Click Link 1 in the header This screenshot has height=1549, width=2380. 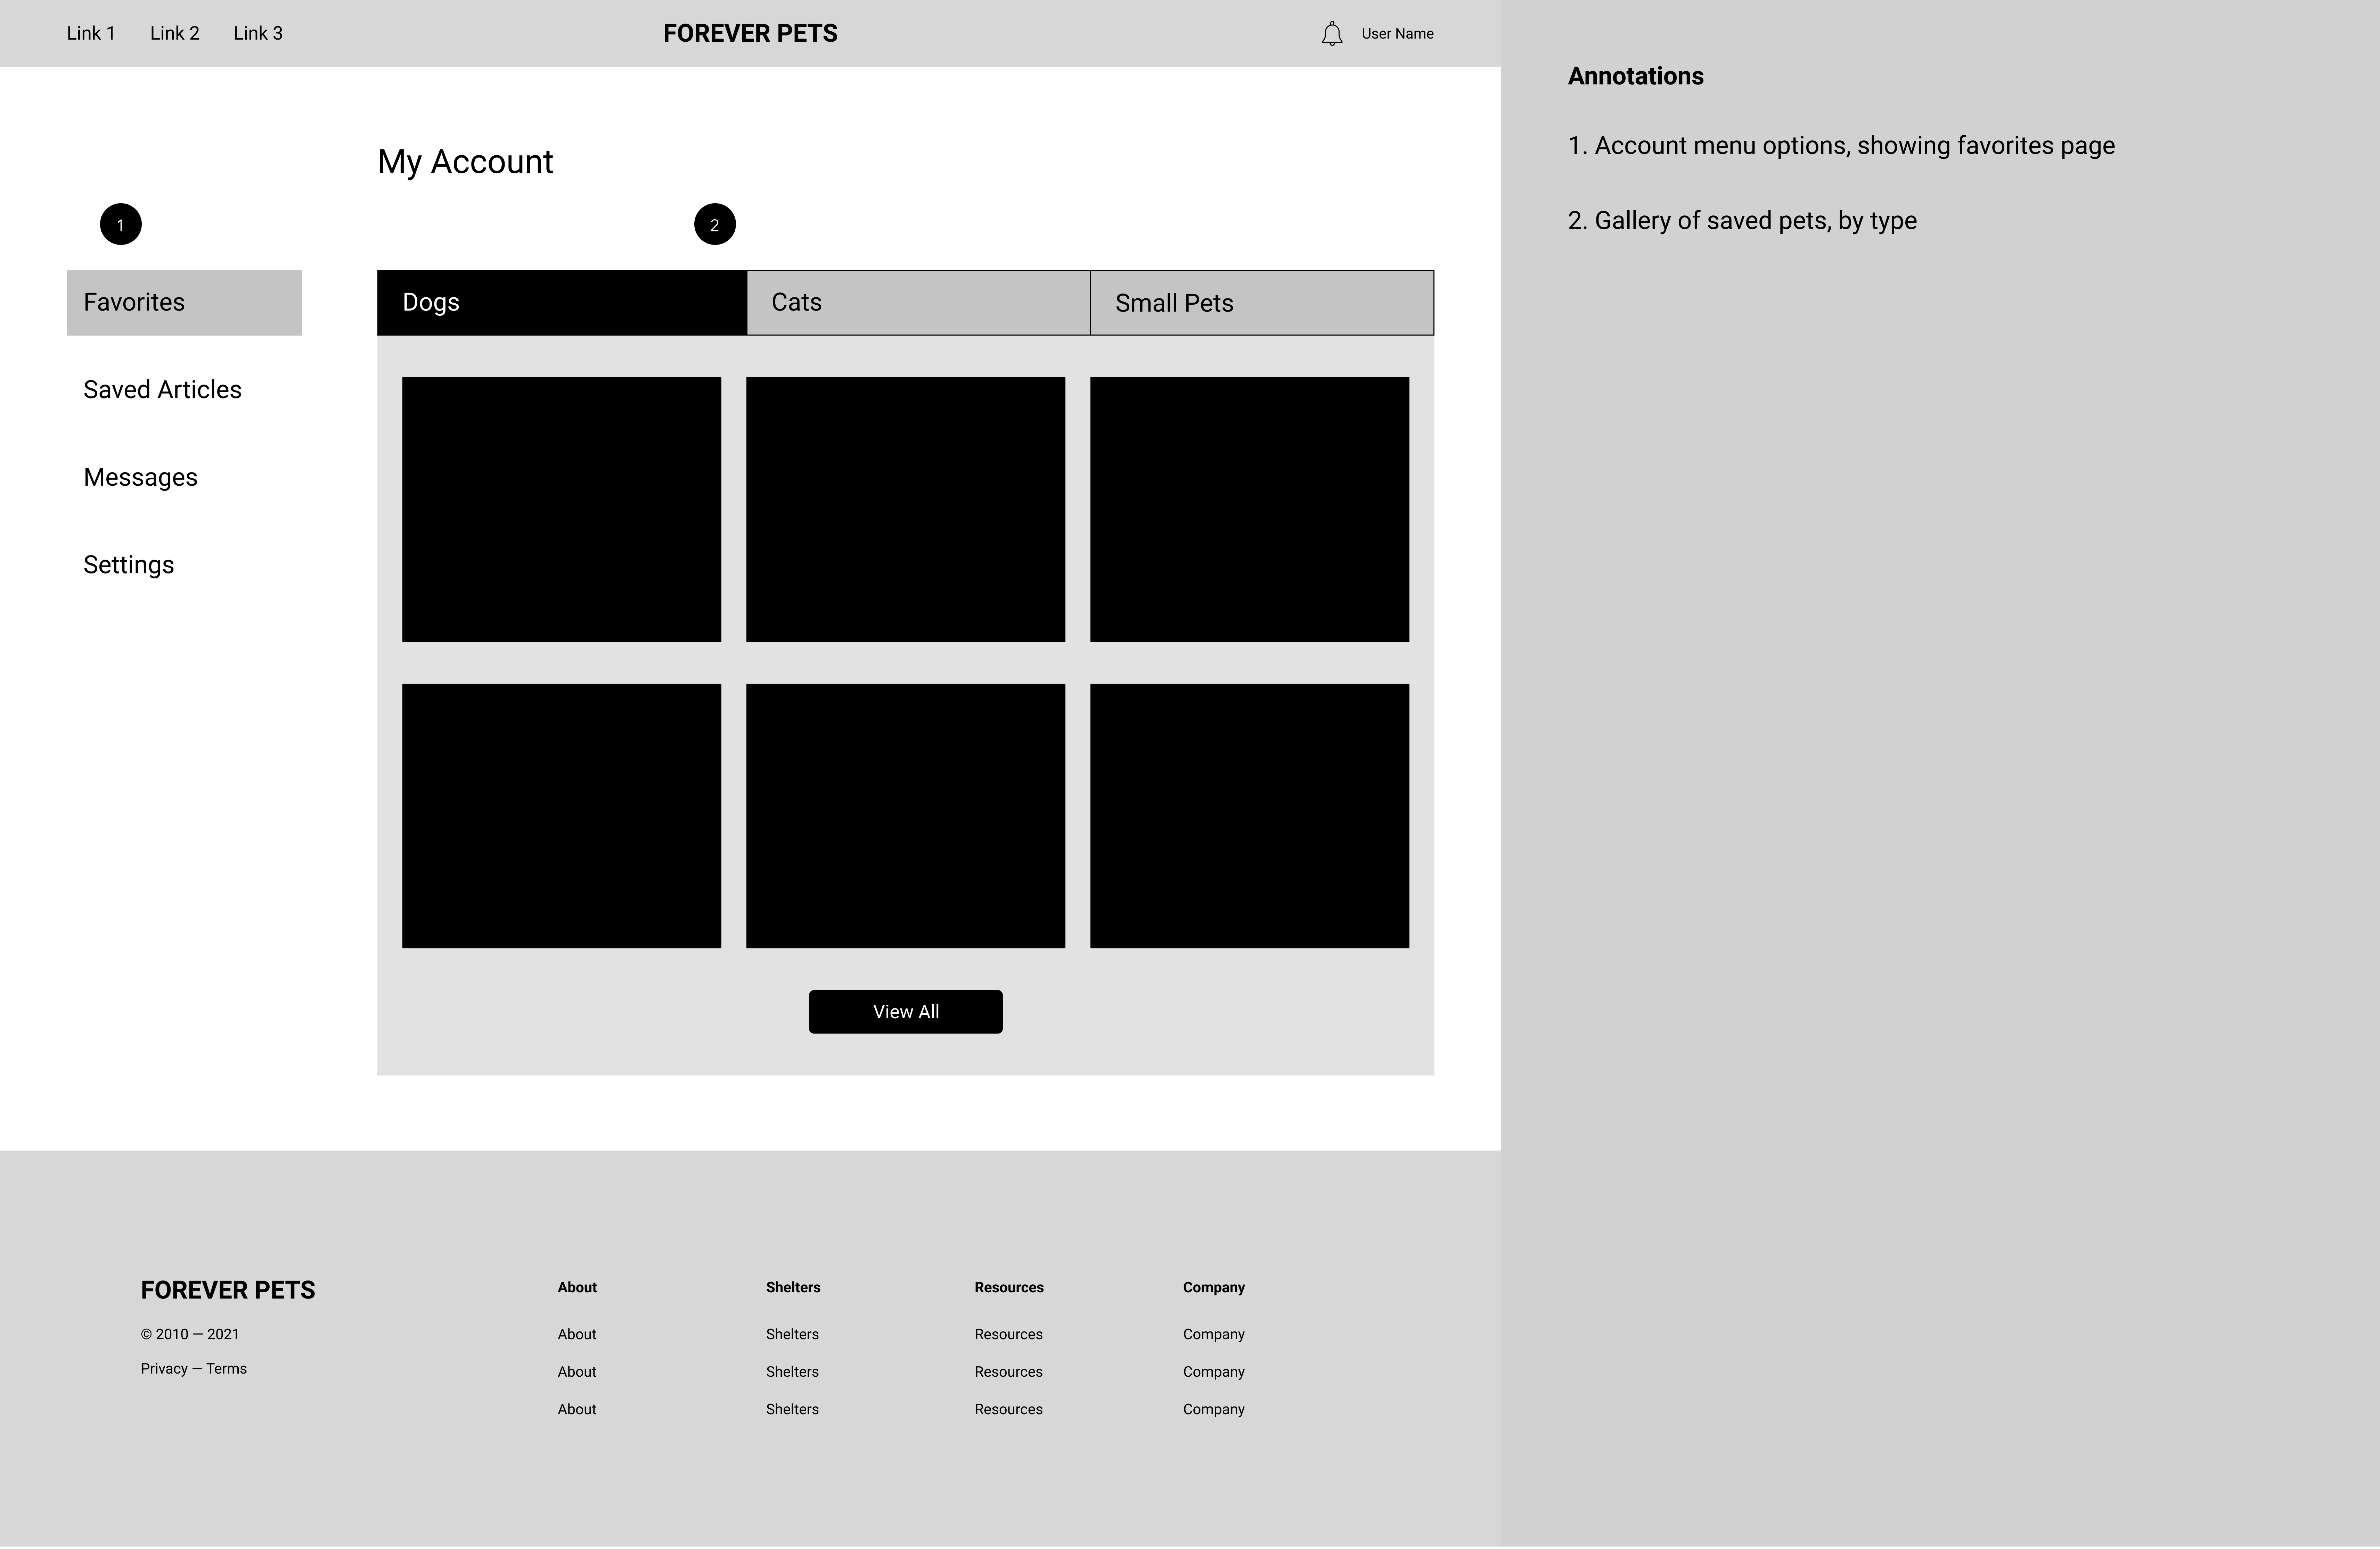(x=91, y=33)
